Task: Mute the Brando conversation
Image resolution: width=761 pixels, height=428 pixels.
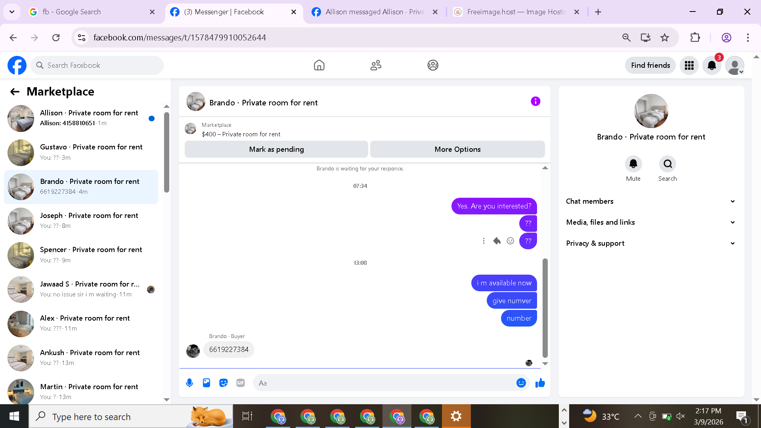Action: coord(633,164)
